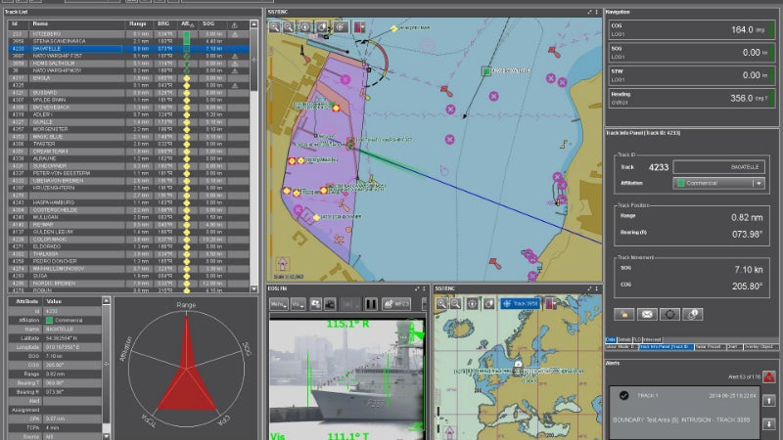Switch to the Intercept tab
The height and width of the screenshot is (440, 783).
[652, 339]
